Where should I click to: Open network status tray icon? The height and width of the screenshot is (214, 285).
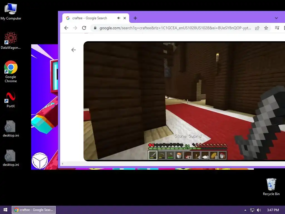point(252,210)
